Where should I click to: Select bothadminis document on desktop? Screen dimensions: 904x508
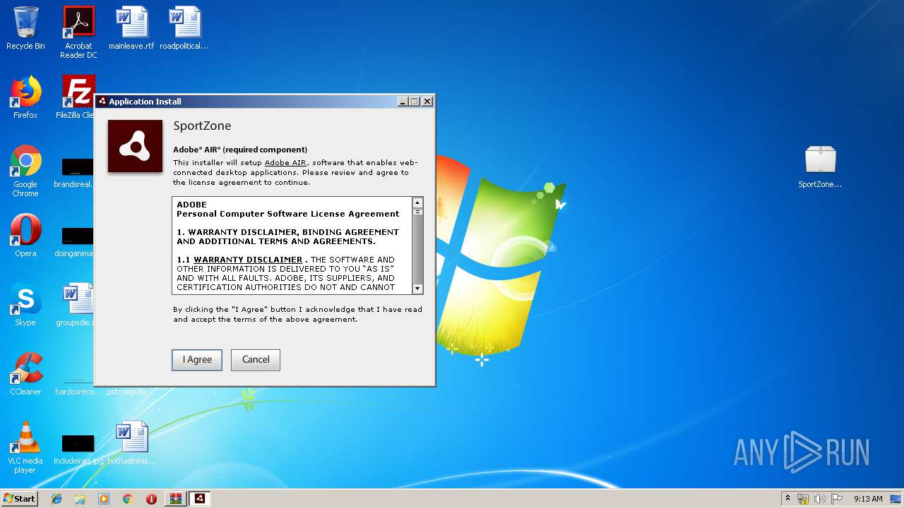pyautogui.click(x=131, y=444)
